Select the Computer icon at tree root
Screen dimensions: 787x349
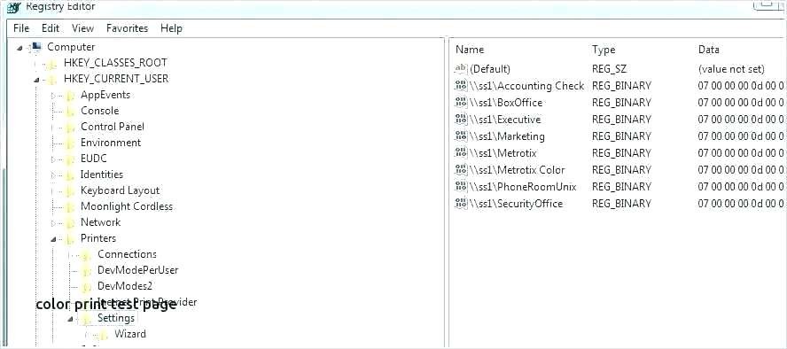(35, 47)
